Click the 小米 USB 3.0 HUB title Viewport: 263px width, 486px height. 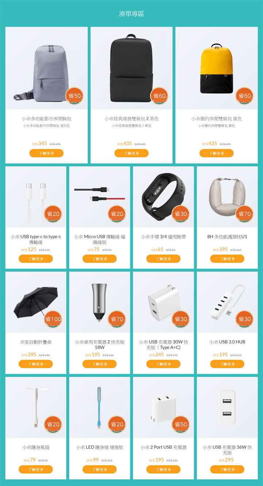pyautogui.click(x=227, y=342)
